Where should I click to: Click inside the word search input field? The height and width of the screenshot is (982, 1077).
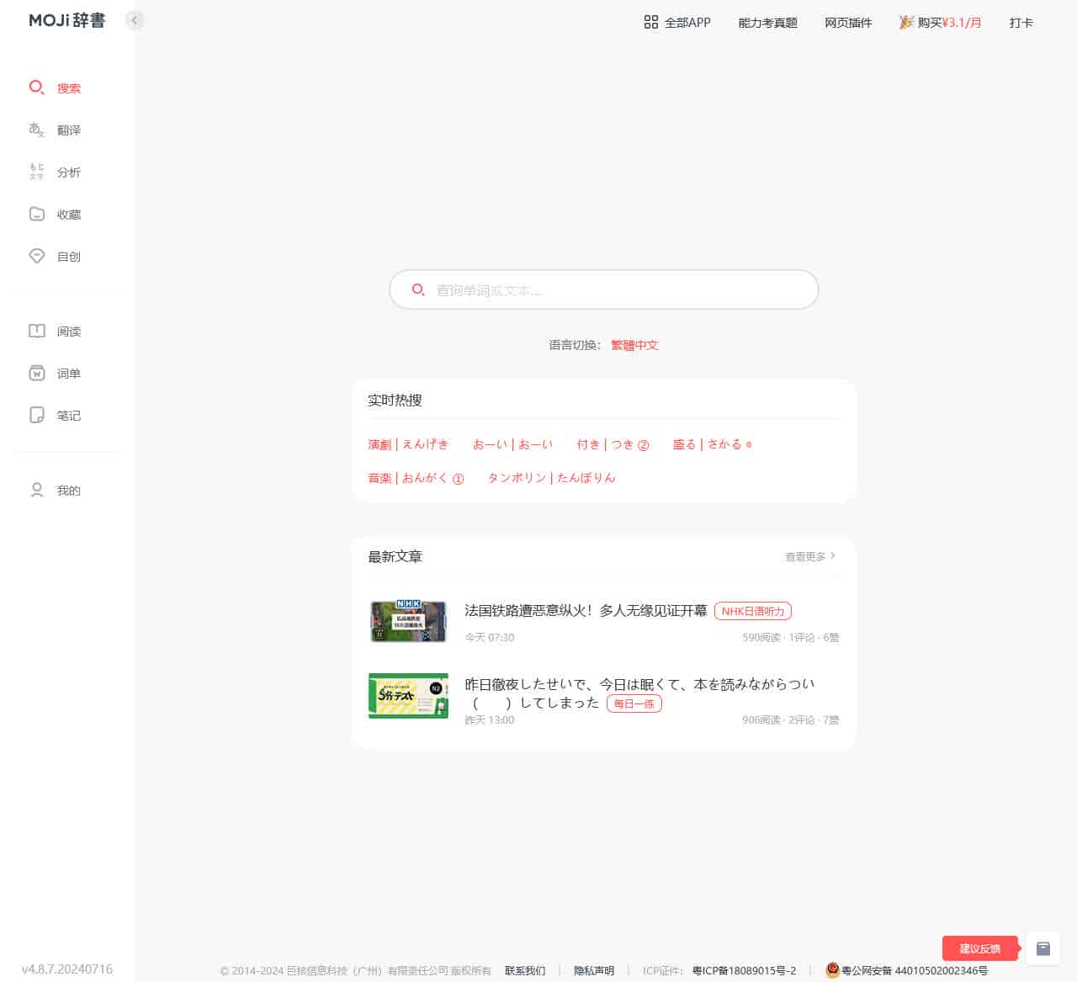point(602,289)
